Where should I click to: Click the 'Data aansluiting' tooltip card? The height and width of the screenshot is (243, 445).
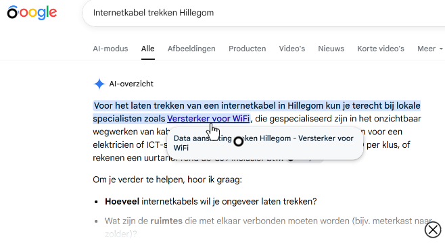(265, 143)
